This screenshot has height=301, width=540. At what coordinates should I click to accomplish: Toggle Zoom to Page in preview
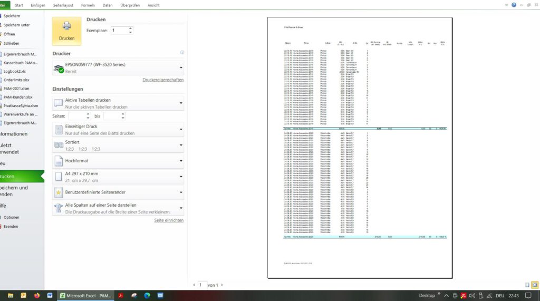tap(535, 285)
